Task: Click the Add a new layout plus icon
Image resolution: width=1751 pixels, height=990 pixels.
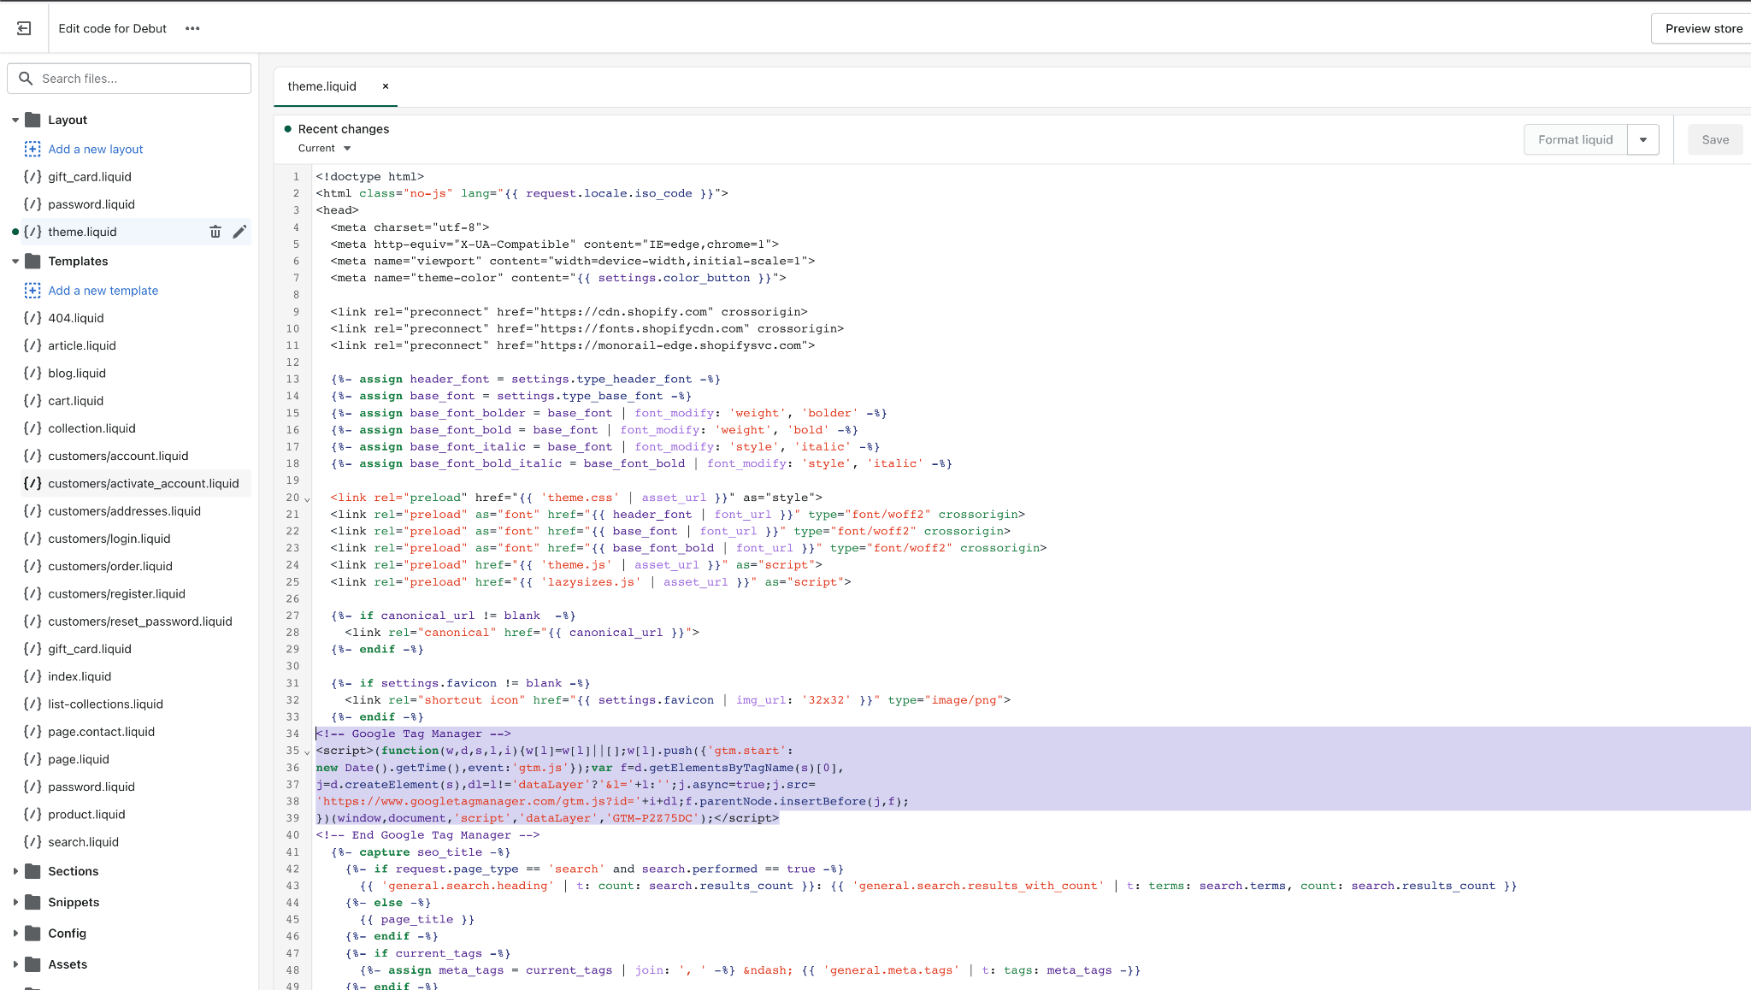Action: click(x=32, y=149)
